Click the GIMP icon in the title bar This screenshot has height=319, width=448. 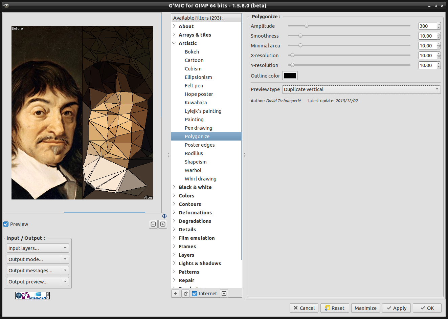coord(6,5)
